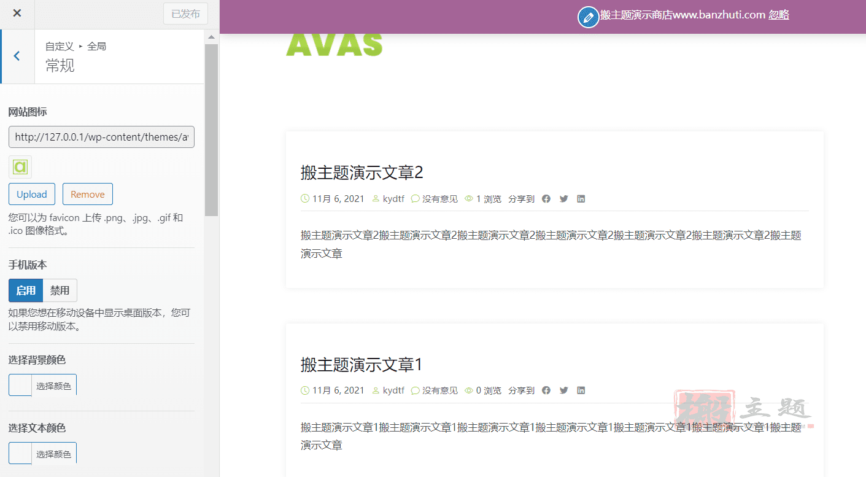Click 没有意见 comments link in 搬主题演示文章1 post
This screenshot has width=866, height=477.
[440, 390]
